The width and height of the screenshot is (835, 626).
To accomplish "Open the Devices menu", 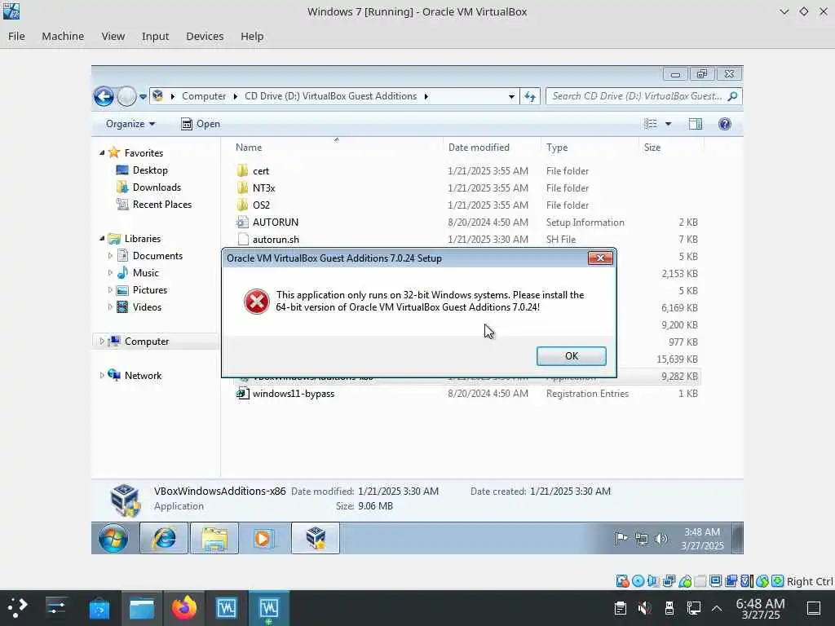I will point(205,36).
